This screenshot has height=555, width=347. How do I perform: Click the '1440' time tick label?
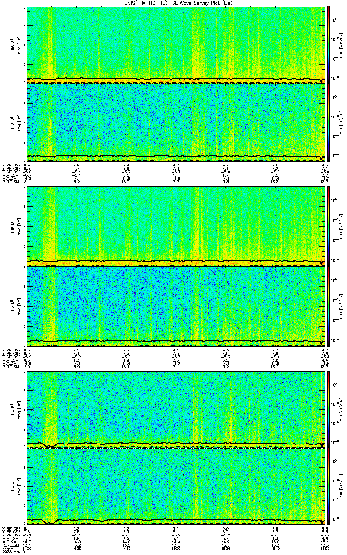[x=126, y=549]
